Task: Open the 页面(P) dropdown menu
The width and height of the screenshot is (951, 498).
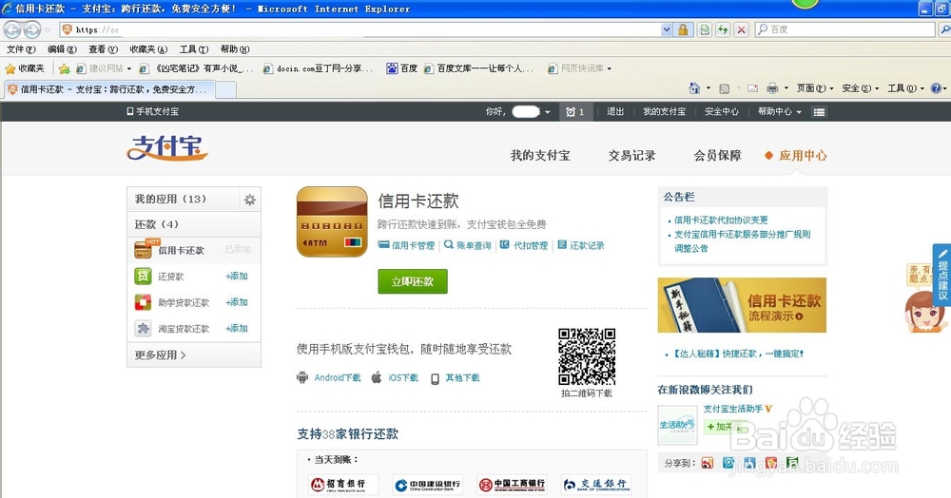Action: [x=815, y=88]
